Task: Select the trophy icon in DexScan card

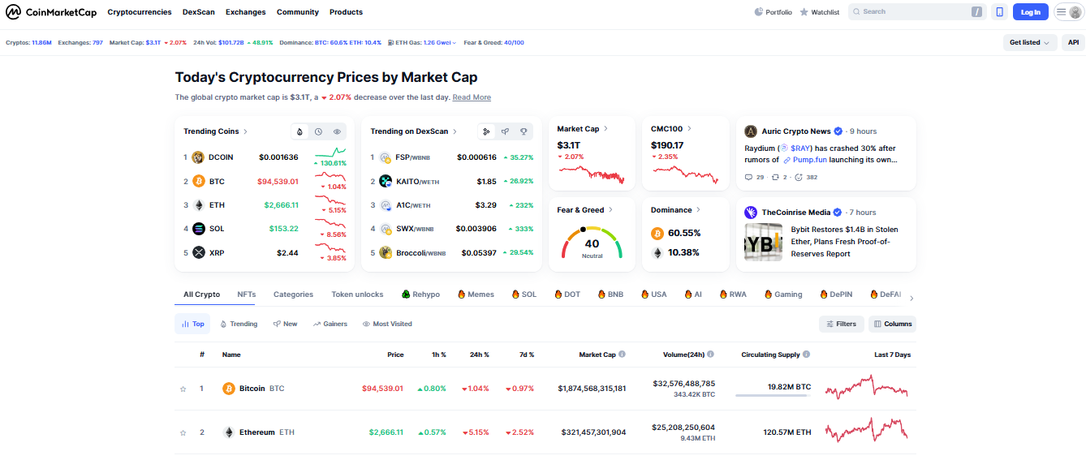Action: pyautogui.click(x=524, y=131)
